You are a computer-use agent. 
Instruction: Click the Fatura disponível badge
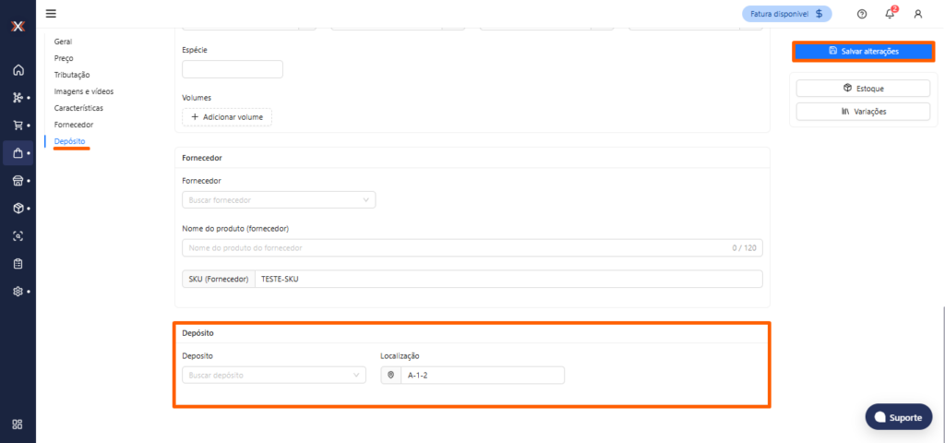pyautogui.click(x=786, y=14)
